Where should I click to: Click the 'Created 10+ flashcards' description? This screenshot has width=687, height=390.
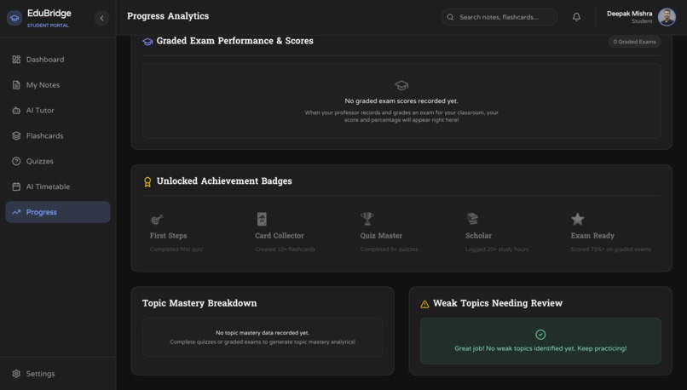(x=285, y=249)
